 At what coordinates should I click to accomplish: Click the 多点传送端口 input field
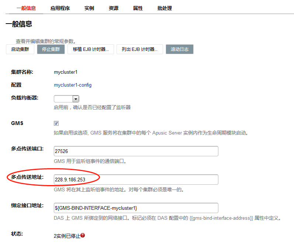pos(136,151)
